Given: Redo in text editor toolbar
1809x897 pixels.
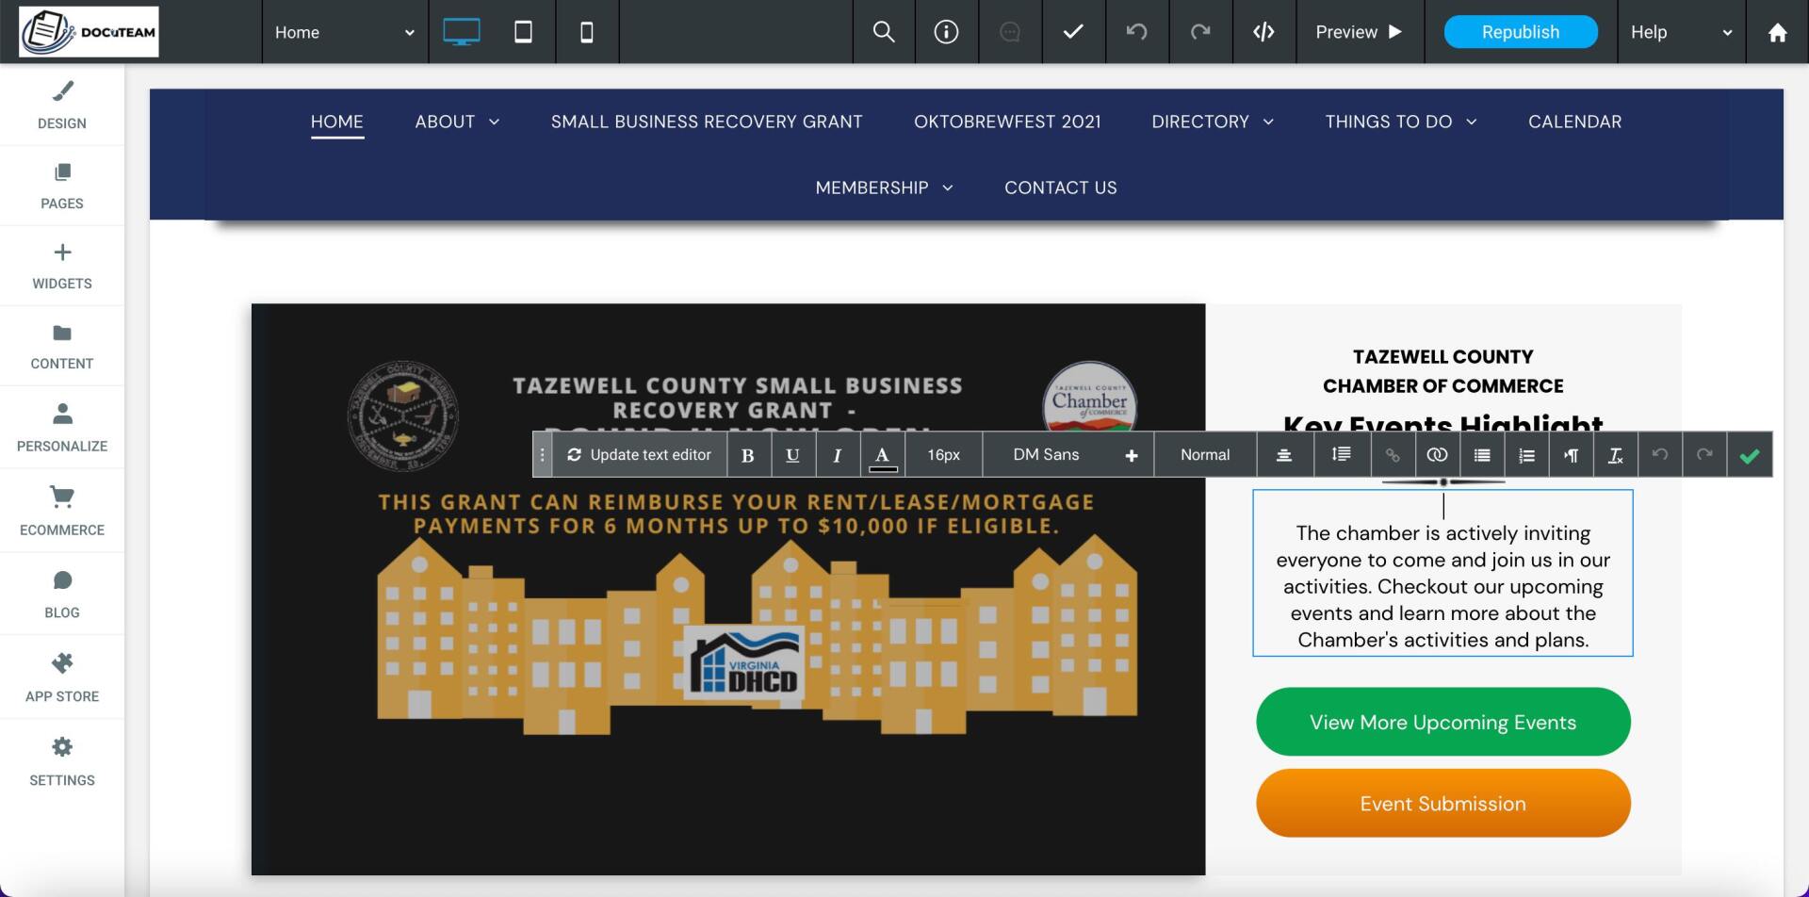Looking at the screenshot, I should pyautogui.click(x=1704, y=455).
